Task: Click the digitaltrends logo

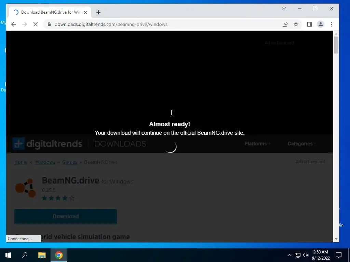Action: click(47, 144)
